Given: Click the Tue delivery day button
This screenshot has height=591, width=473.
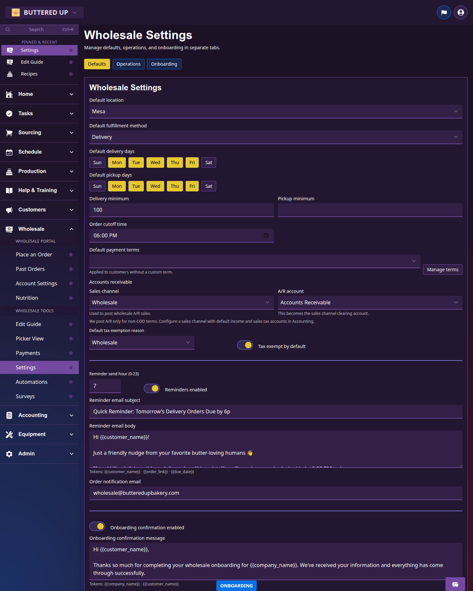Looking at the screenshot, I should [136, 163].
